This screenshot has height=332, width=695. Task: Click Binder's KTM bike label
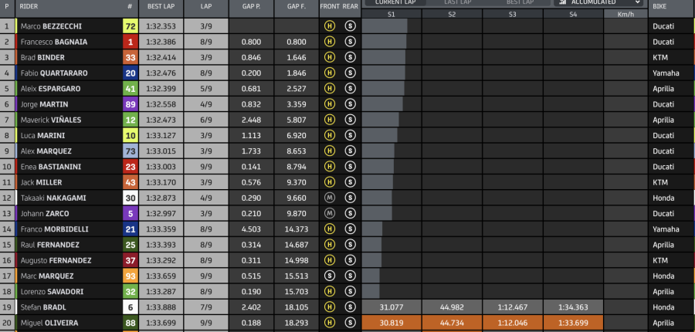coord(660,57)
